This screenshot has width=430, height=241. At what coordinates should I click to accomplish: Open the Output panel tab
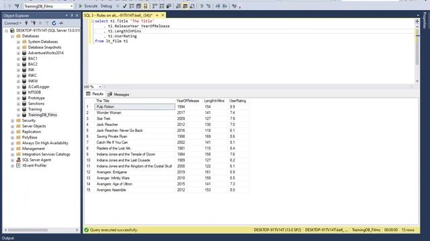pos(7,238)
